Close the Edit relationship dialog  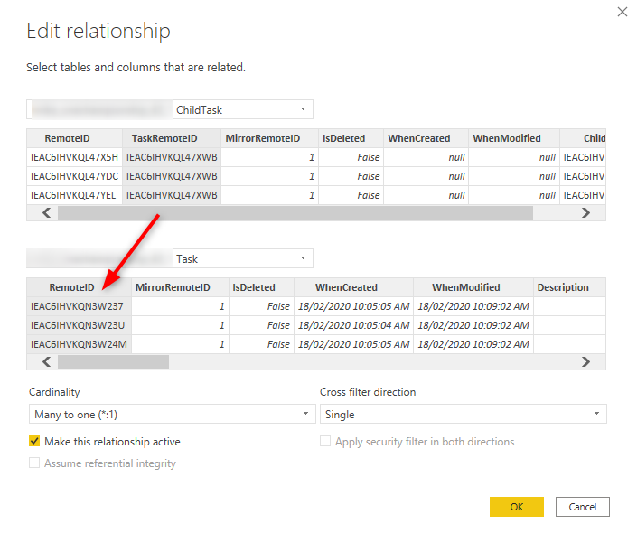pos(622,12)
